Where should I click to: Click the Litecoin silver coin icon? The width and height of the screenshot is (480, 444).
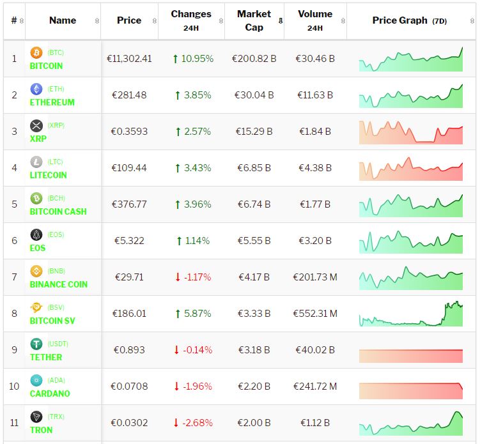(x=36, y=162)
